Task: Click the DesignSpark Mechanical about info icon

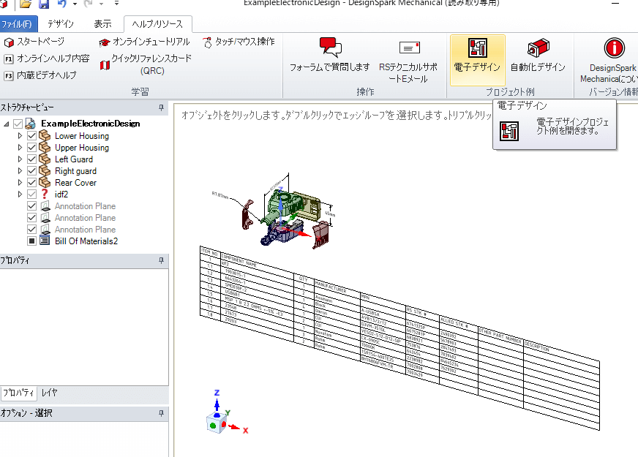Action: [x=614, y=48]
